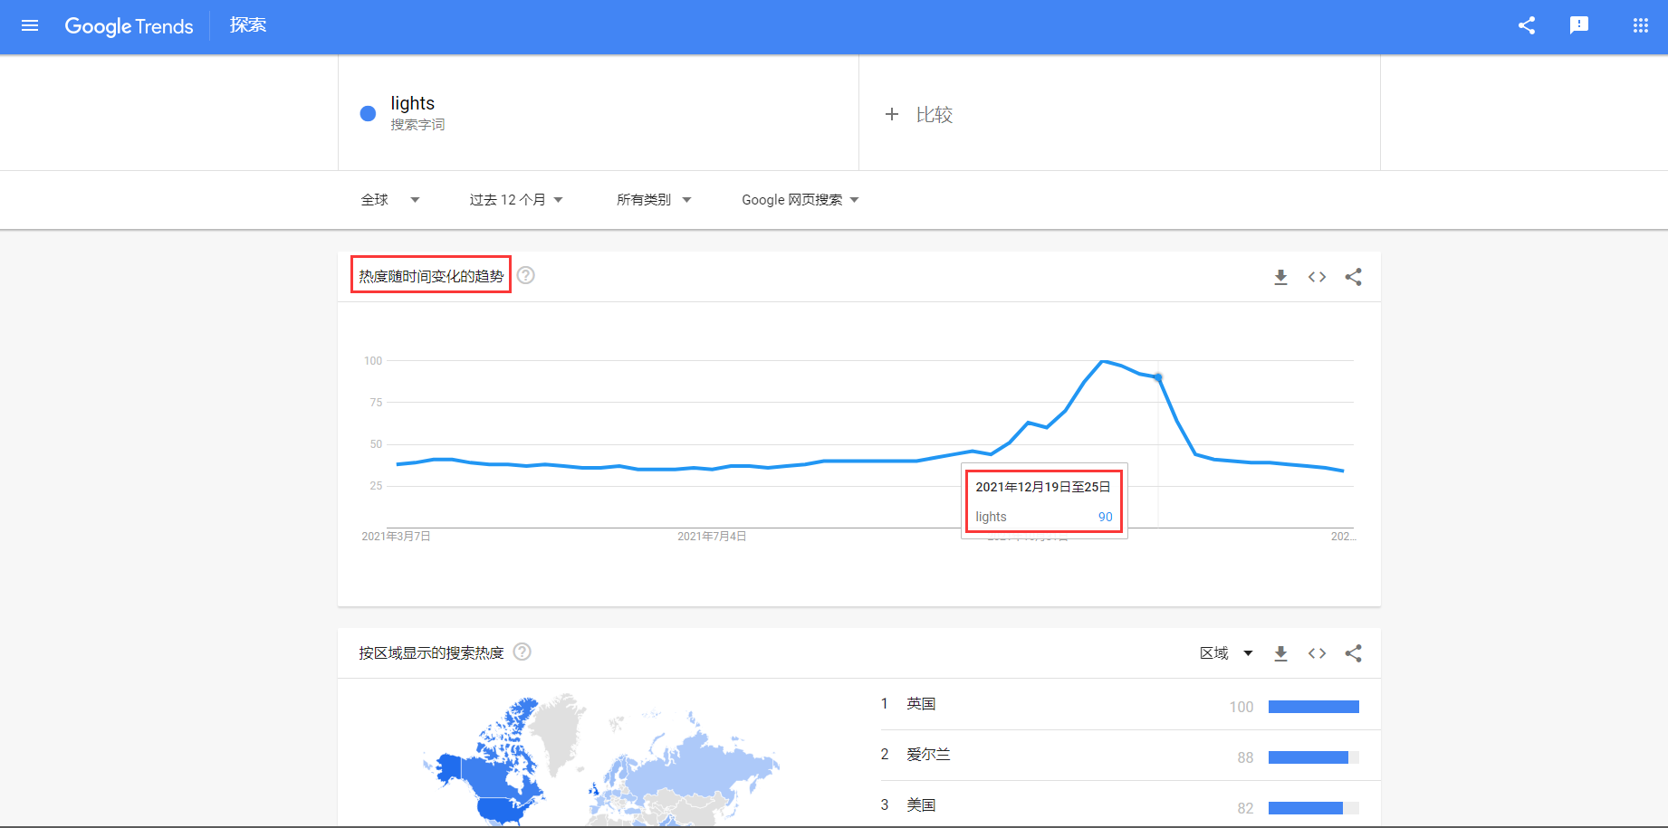
Task: Open the Google apps grid
Action: pyautogui.click(x=1640, y=25)
